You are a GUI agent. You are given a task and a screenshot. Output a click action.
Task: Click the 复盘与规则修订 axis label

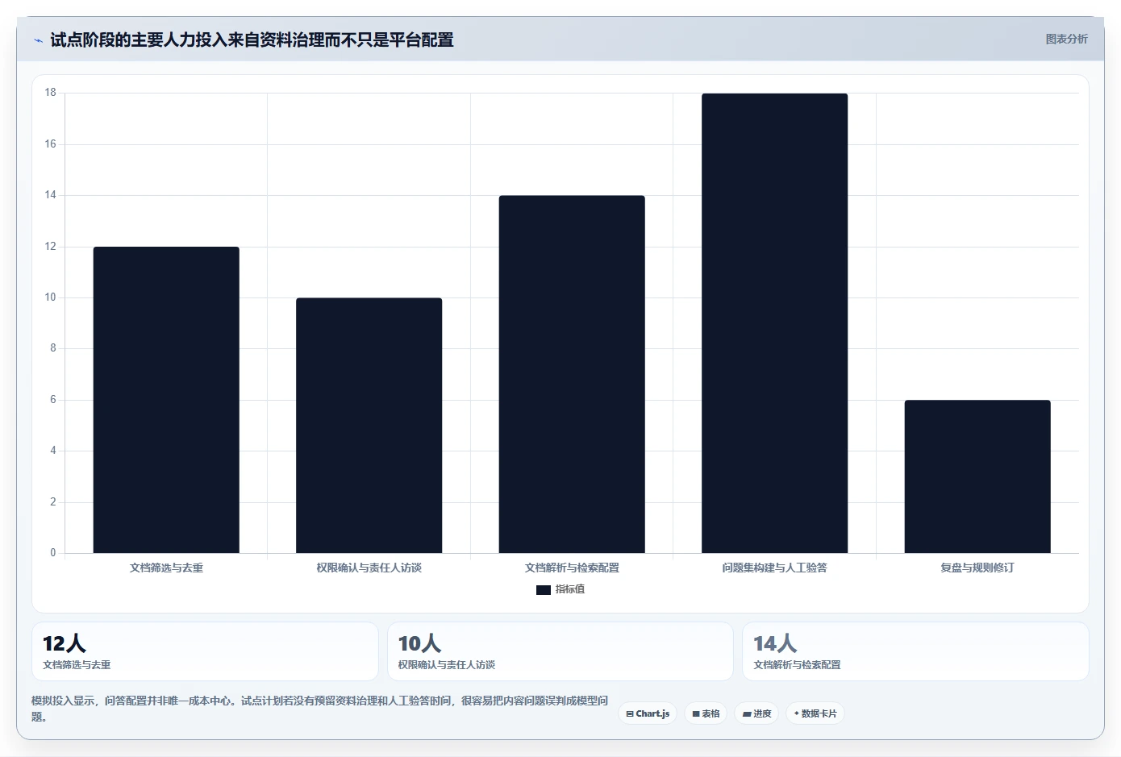[977, 568]
